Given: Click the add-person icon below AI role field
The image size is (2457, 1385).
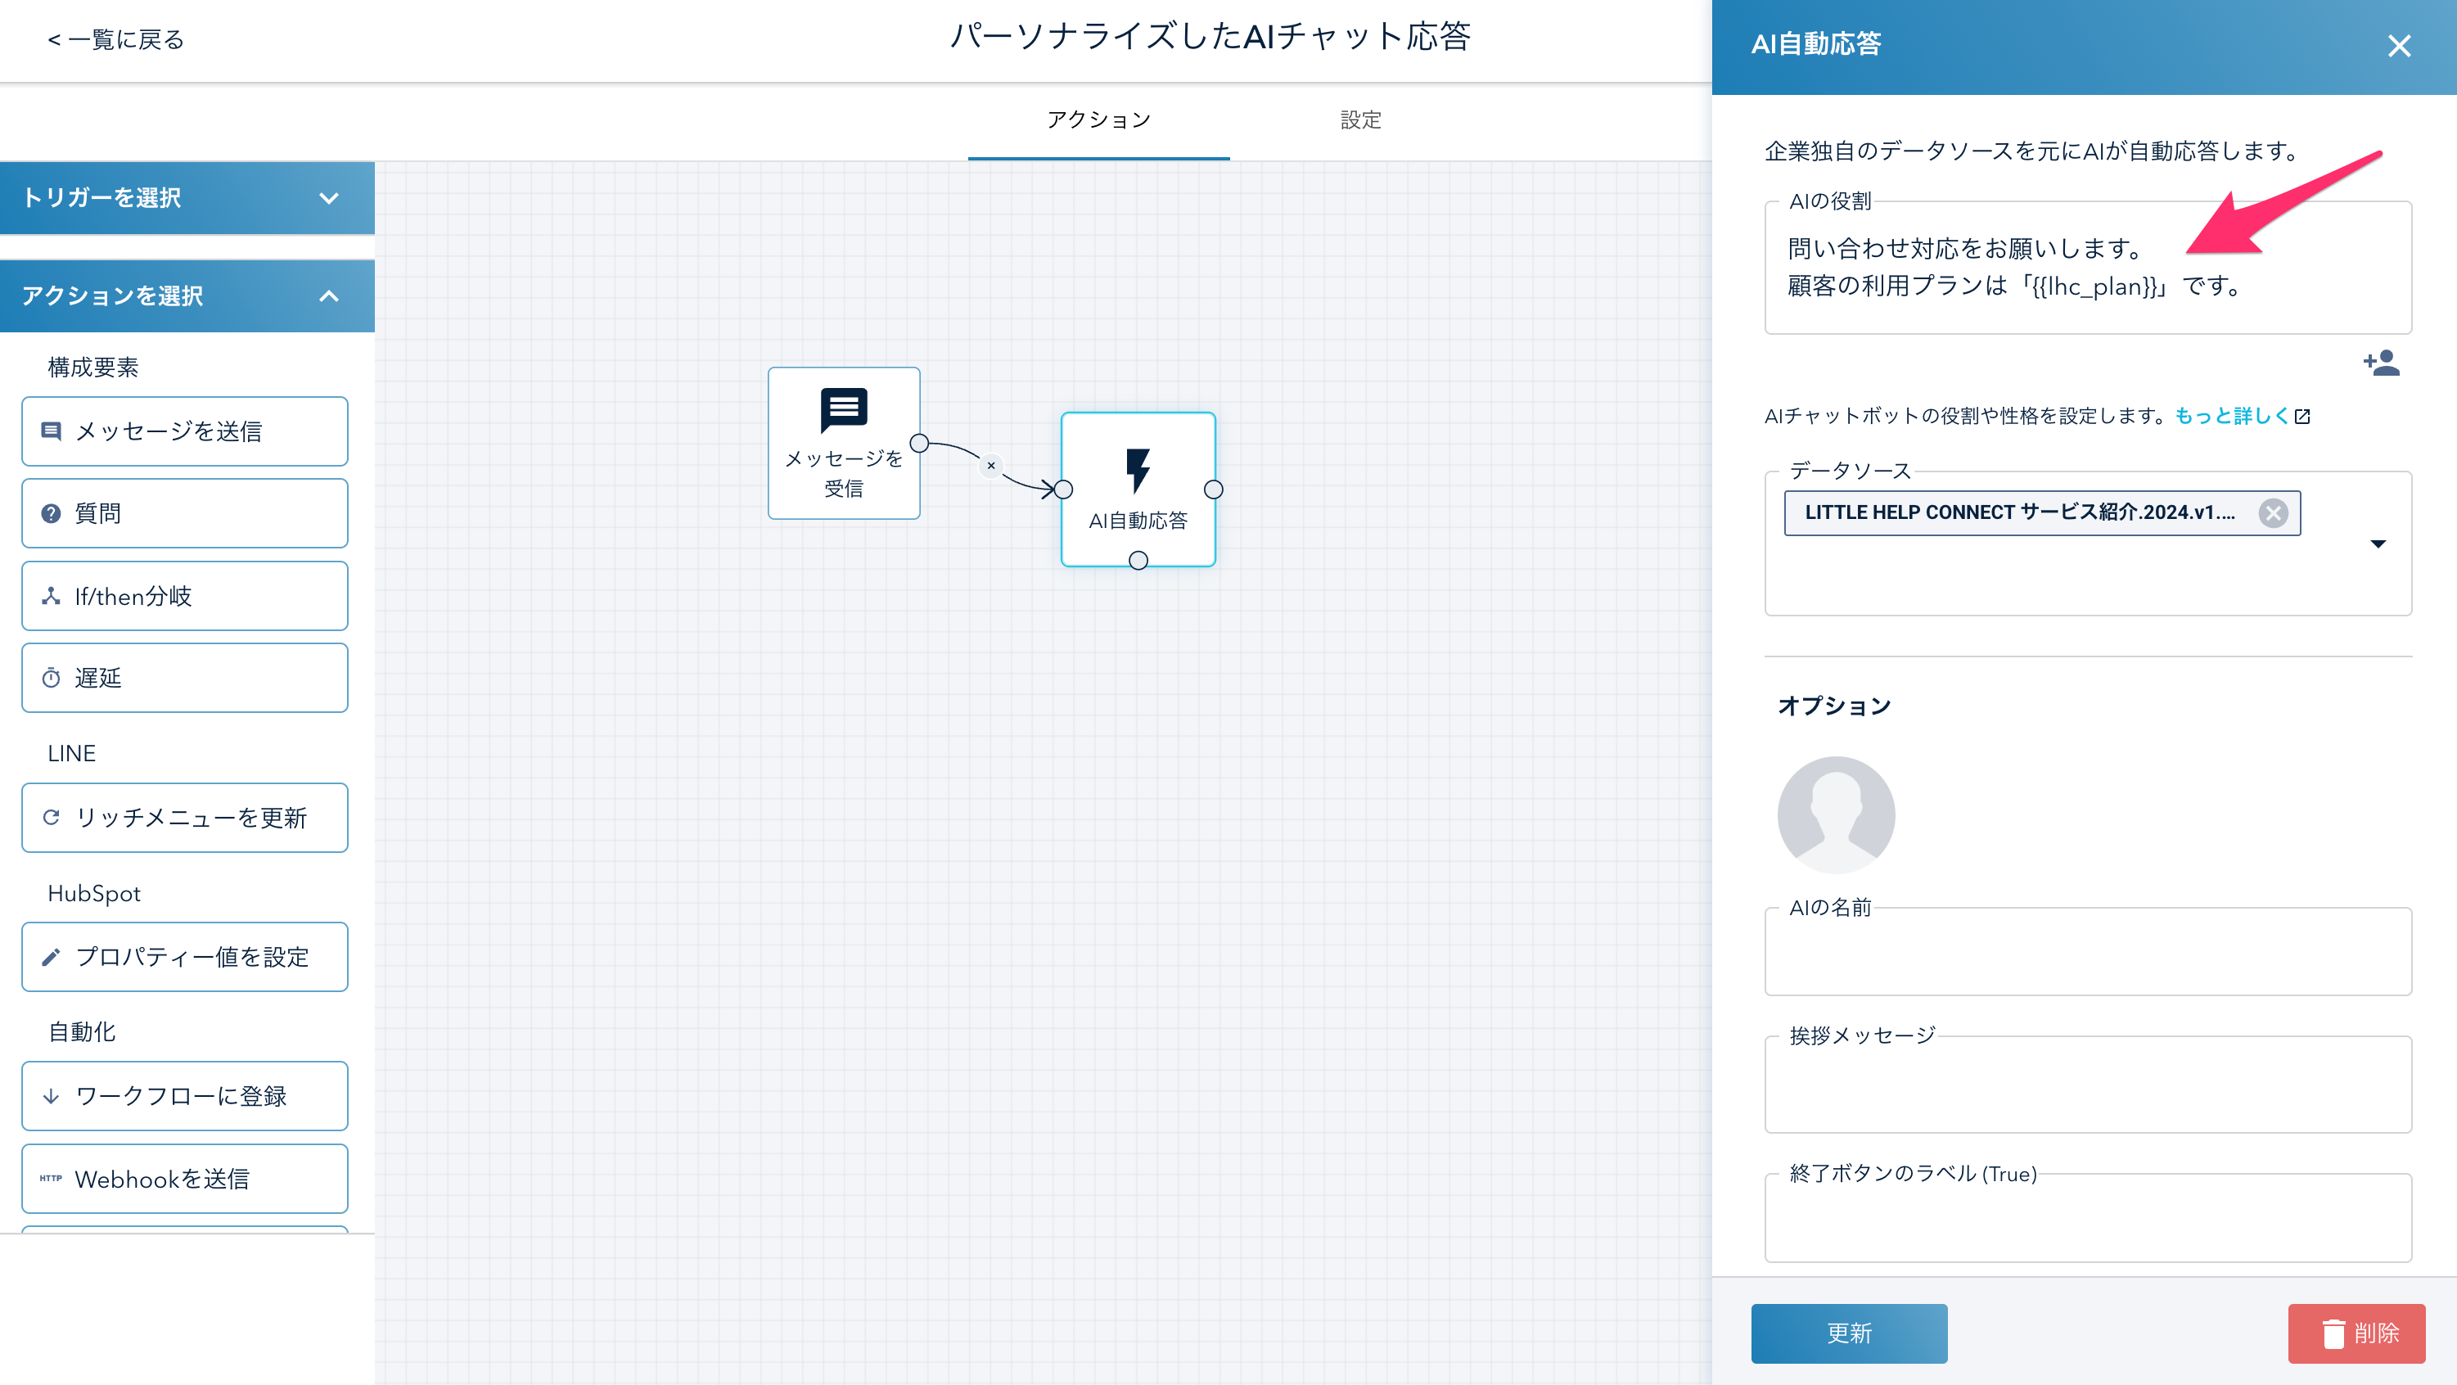Looking at the screenshot, I should [x=2382, y=363].
